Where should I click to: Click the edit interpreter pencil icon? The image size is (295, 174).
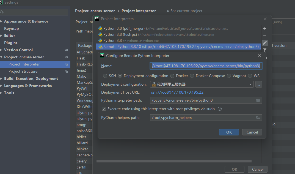[265, 43]
